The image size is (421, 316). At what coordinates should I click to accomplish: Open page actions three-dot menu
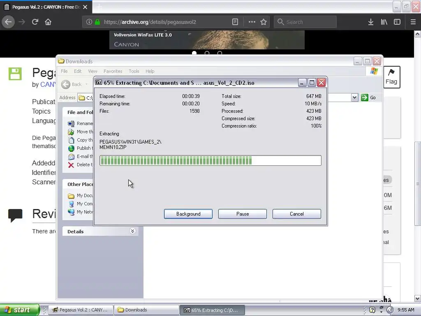pos(252,22)
